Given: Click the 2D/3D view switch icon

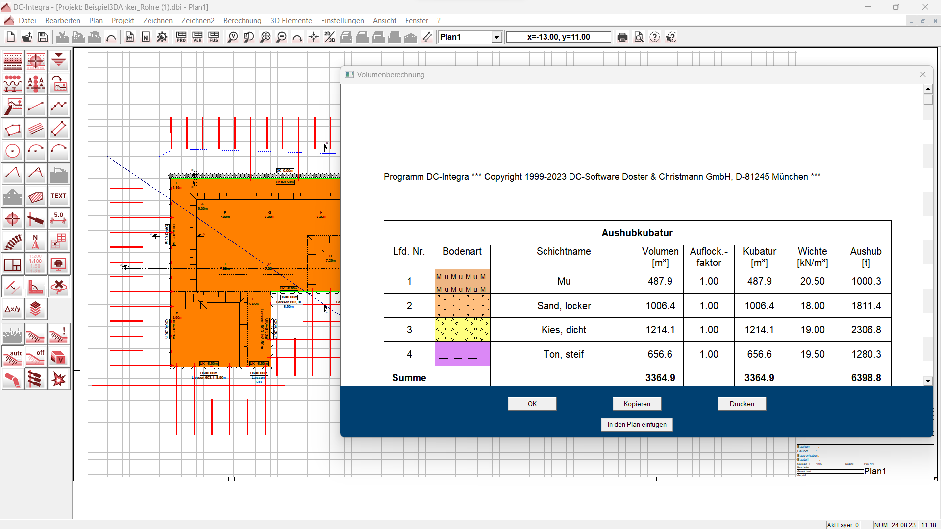Looking at the screenshot, I should (330, 37).
